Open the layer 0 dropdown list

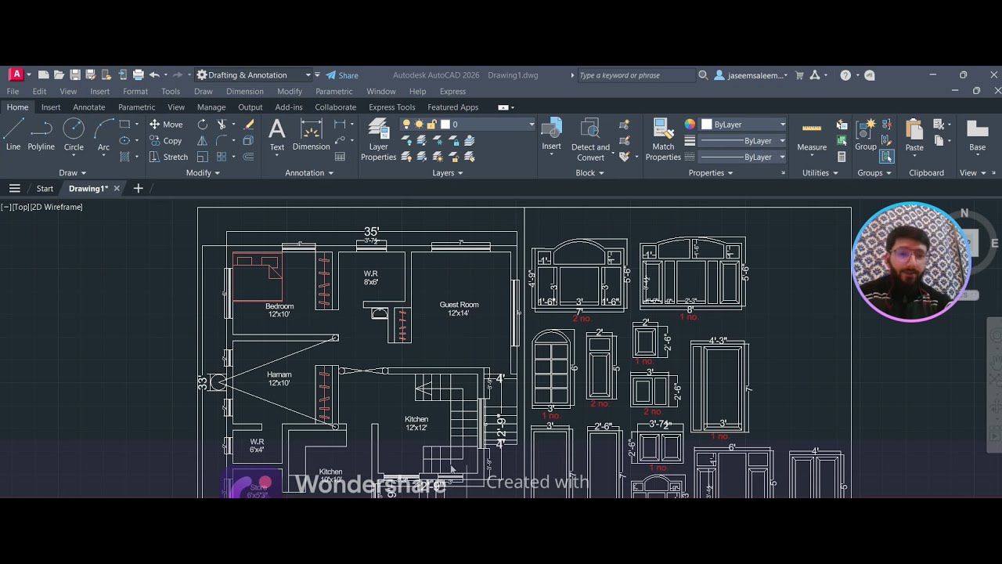(x=532, y=125)
